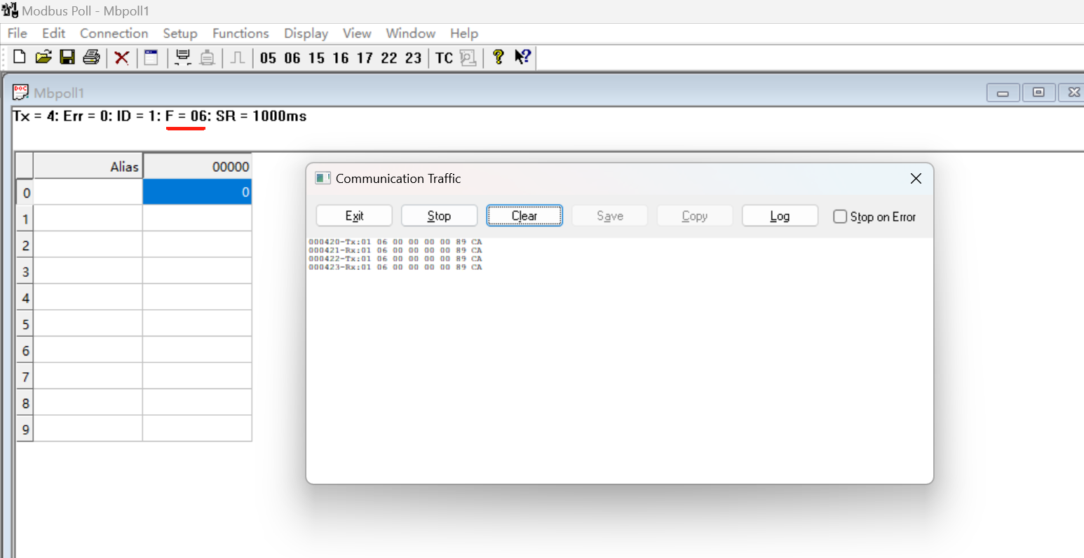Select function 15 toolbar button
1084x558 pixels.
[317, 58]
